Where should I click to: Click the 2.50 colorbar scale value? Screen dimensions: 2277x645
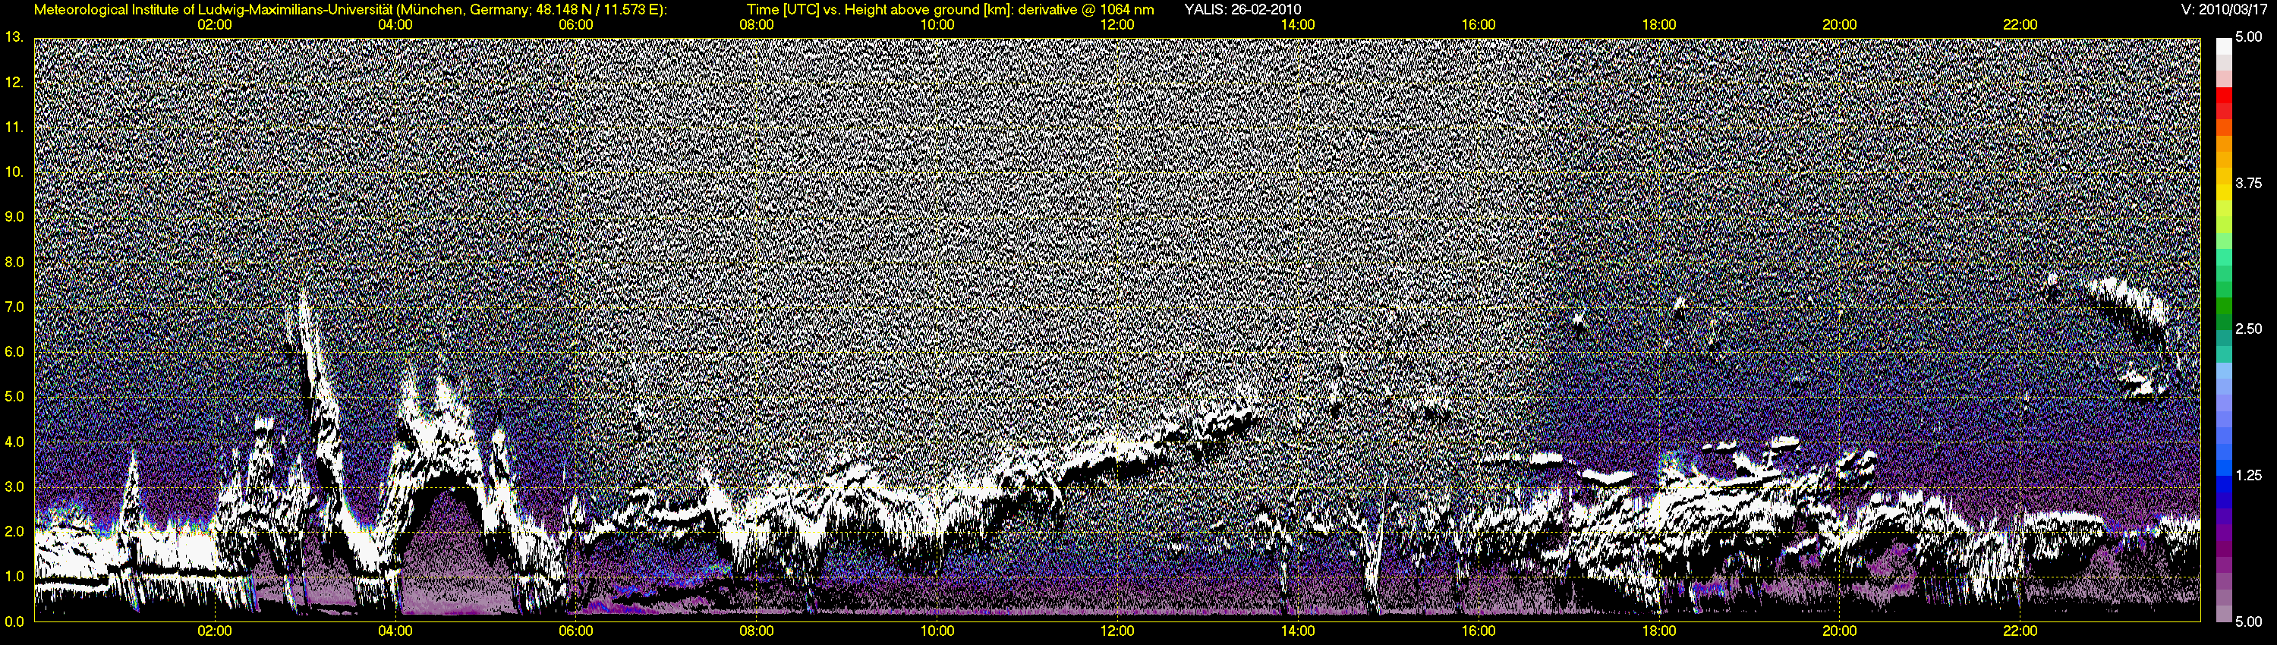point(2248,329)
